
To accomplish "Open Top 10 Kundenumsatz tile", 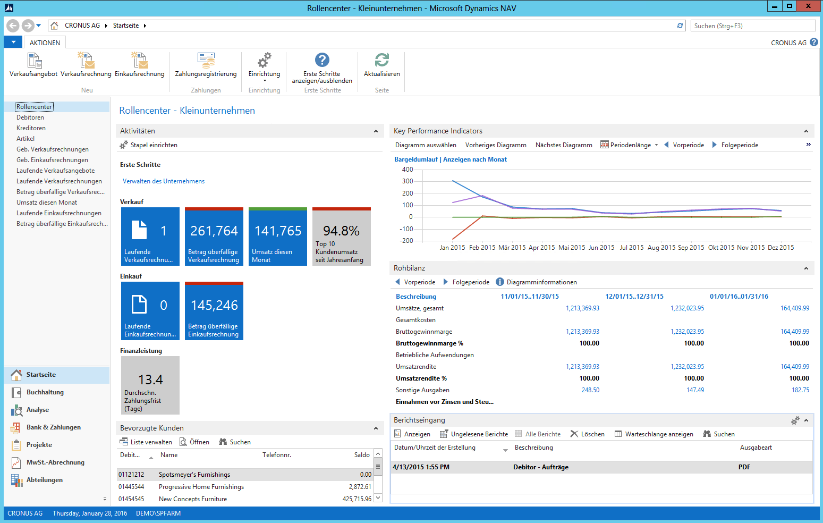I will pos(342,237).
